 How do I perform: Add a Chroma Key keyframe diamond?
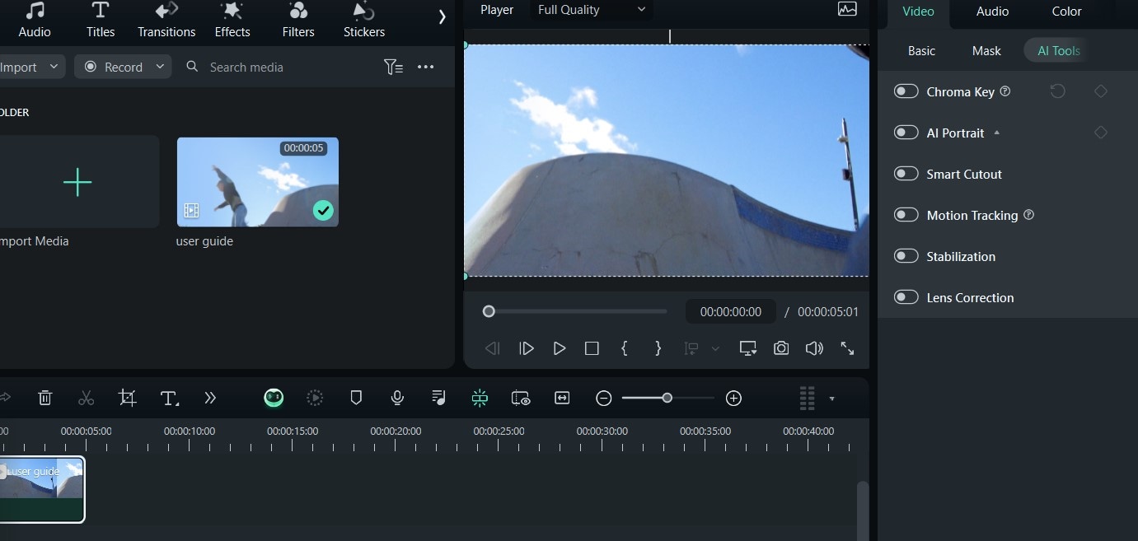(1101, 91)
